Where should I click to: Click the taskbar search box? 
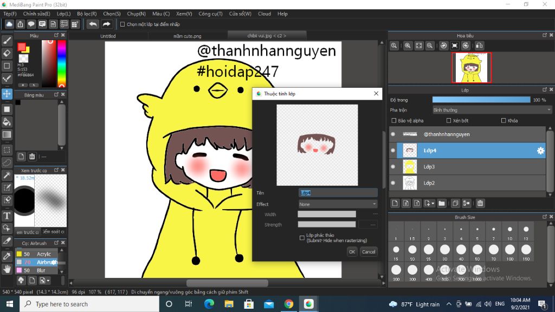point(89,304)
